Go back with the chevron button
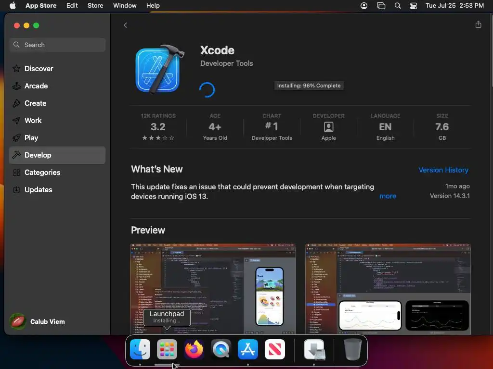 coord(125,25)
